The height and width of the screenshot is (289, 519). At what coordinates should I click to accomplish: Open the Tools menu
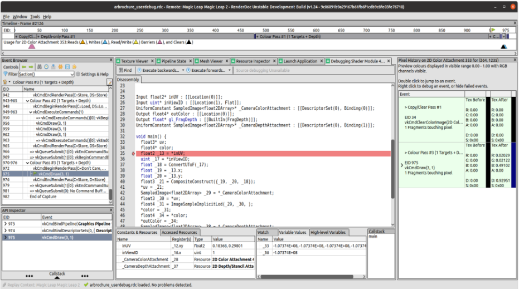[35, 17]
